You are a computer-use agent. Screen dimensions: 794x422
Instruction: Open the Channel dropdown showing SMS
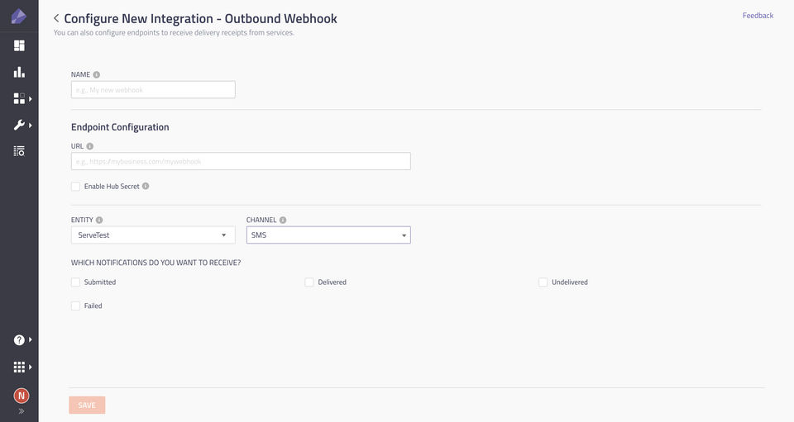(x=328, y=235)
